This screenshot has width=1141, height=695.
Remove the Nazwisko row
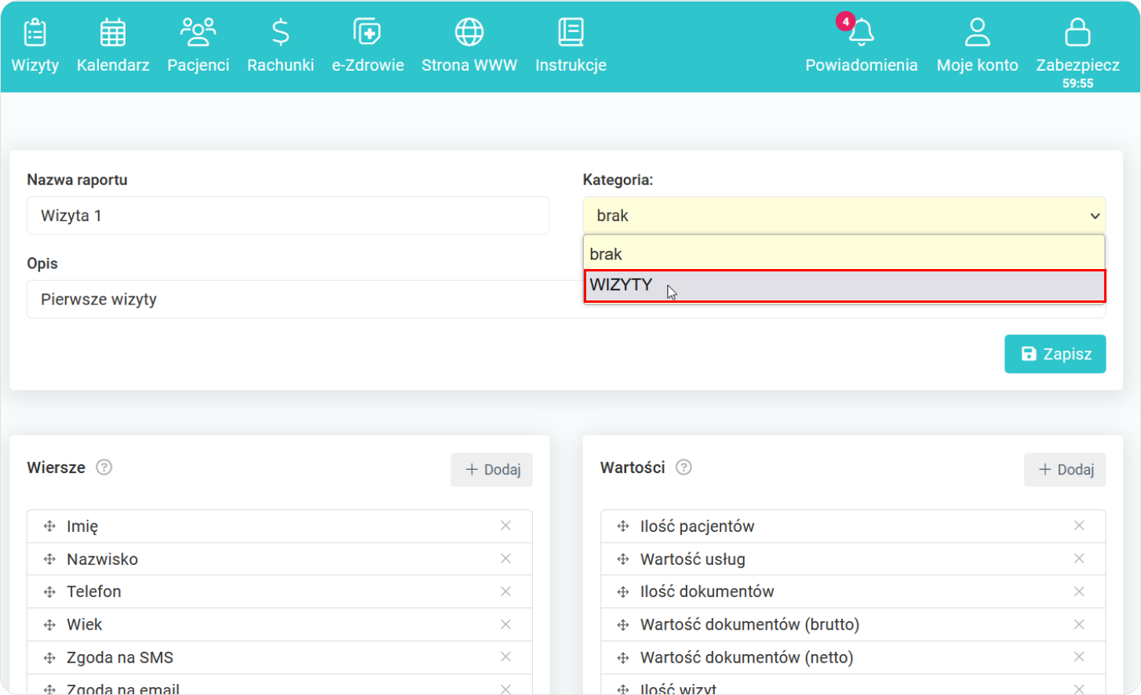[505, 559]
